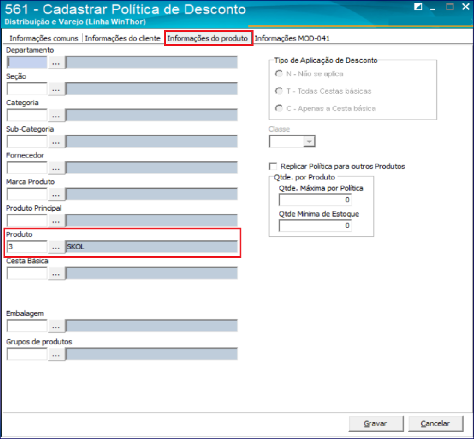Viewport: 474px width, 439px height.
Task: Focus the Produto Principal code field
Action: click(27, 221)
